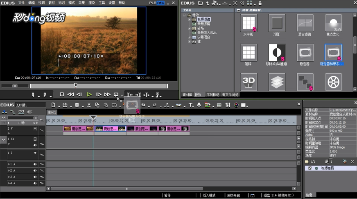Viewport: 357px width, 199px height.
Task: Mute audio of track 1 VA speaker
Action: 35,145
